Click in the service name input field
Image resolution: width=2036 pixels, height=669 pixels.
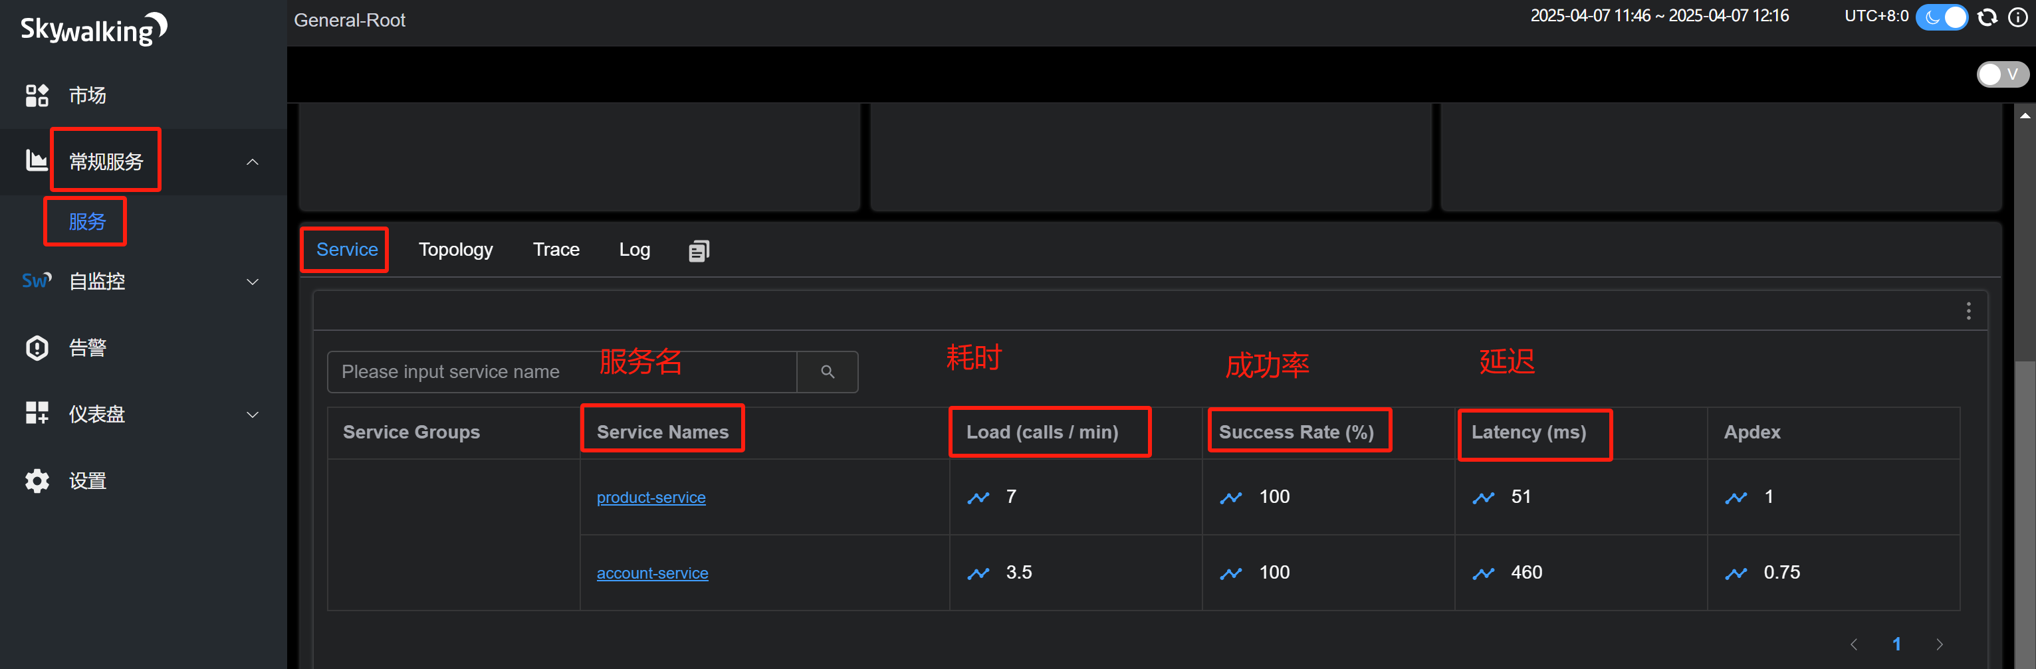(x=562, y=371)
